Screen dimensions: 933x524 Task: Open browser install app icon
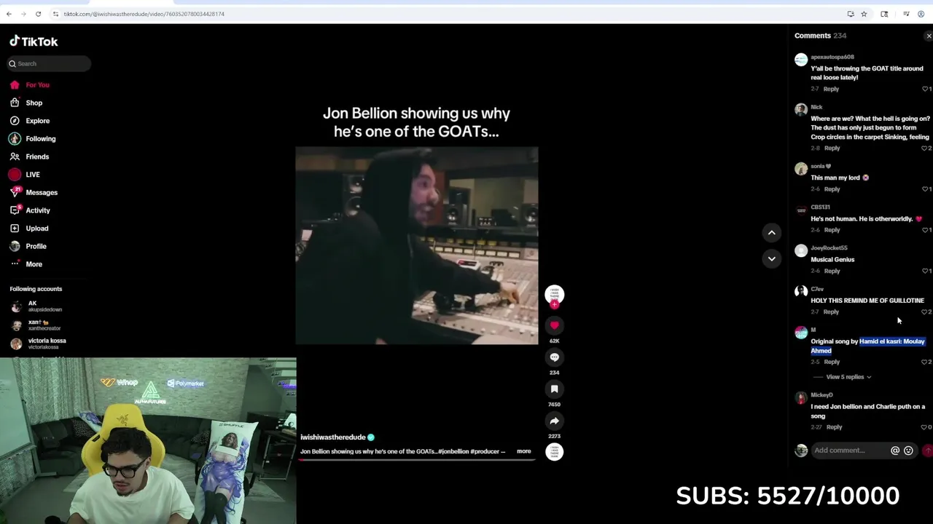pos(851,14)
